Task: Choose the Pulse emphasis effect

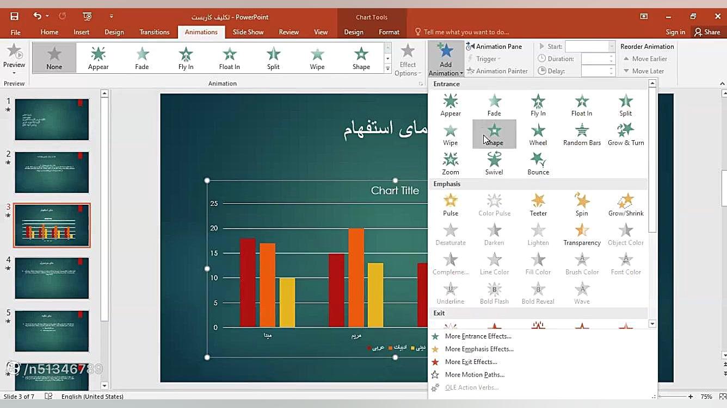Action: [x=451, y=205]
